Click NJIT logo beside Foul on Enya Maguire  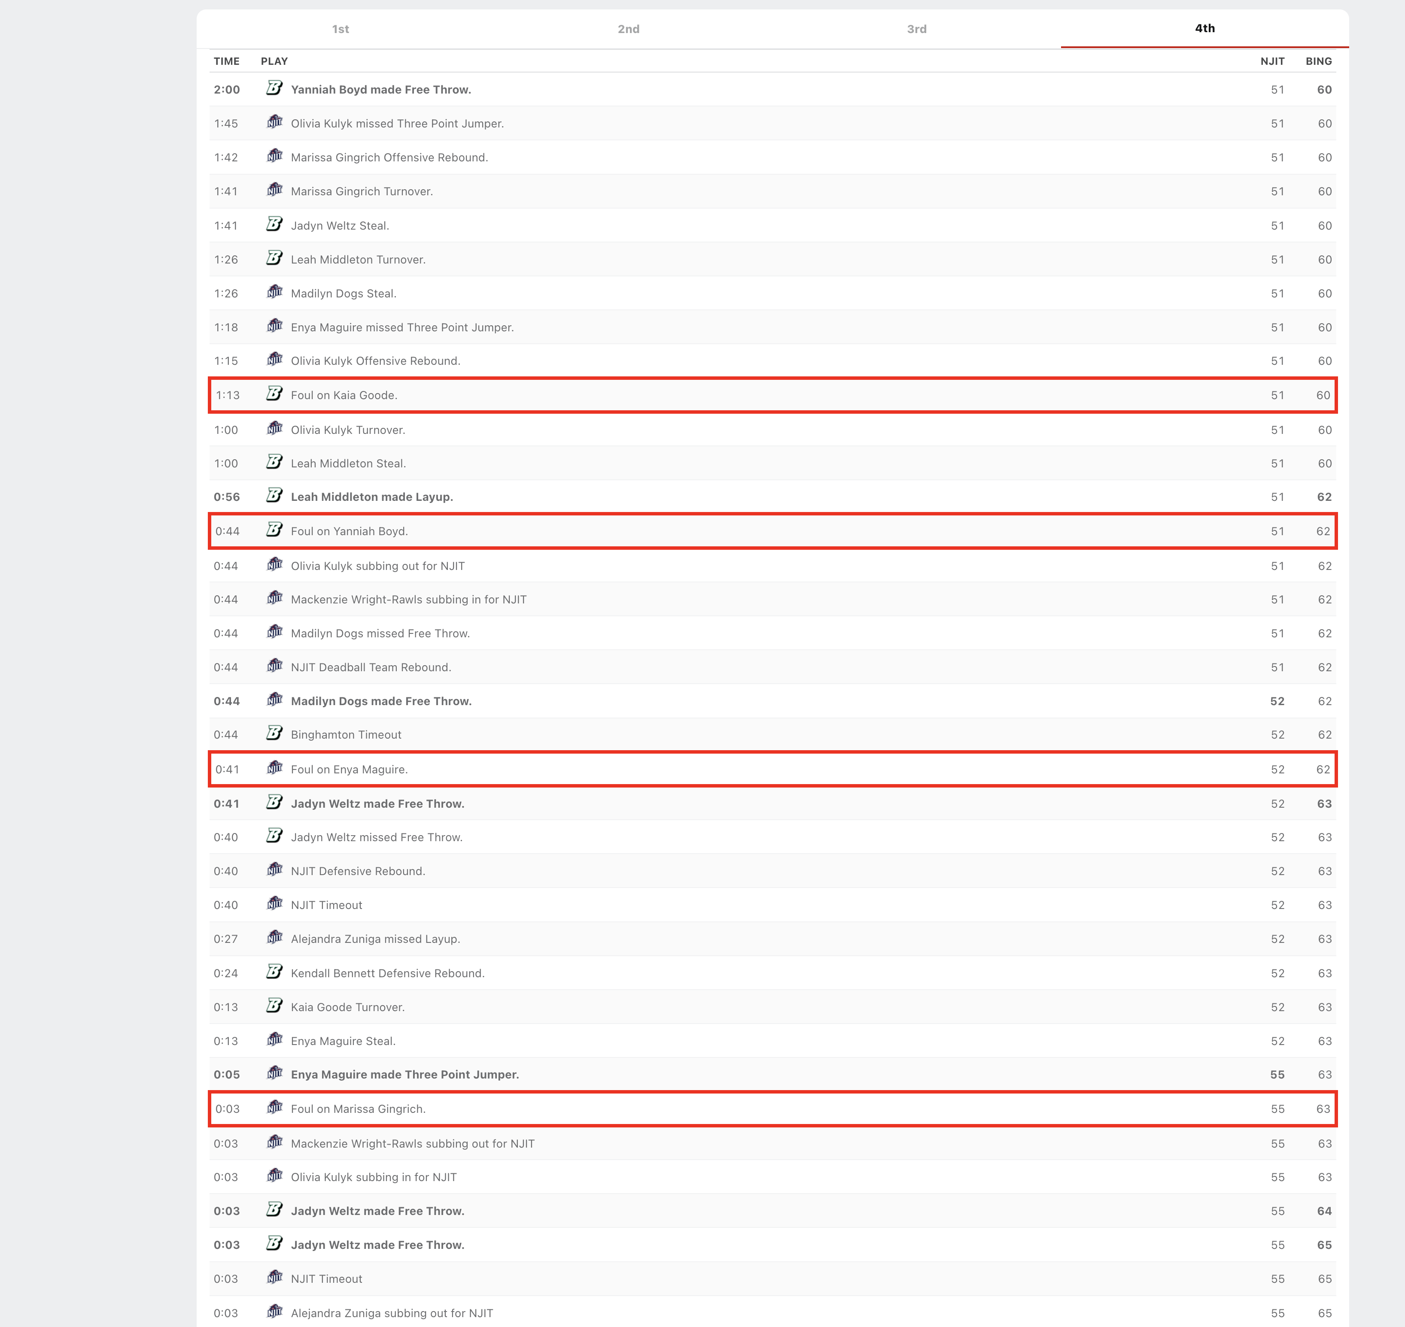pyautogui.click(x=275, y=768)
